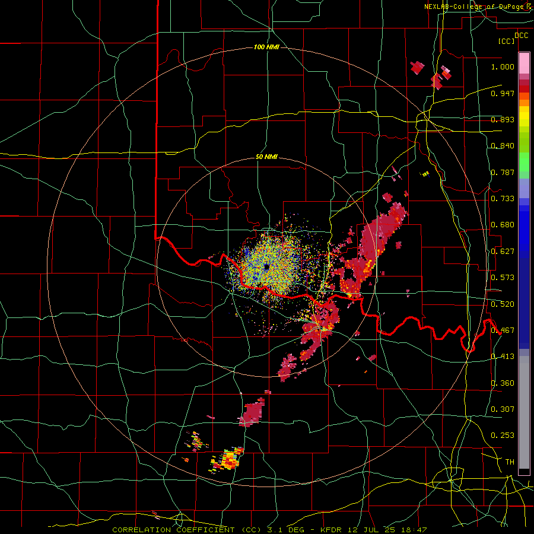The height and width of the screenshot is (534, 534).
Task: Click the 100 NMI range ring label
Action: click(266, 47)
